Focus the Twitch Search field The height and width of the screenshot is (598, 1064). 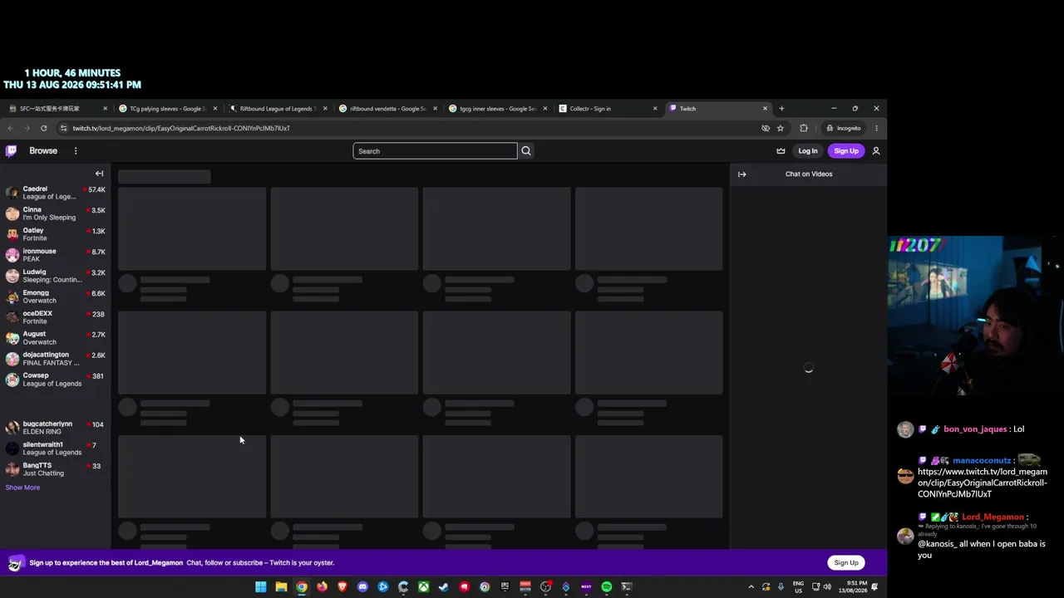(x=435, y=151)
